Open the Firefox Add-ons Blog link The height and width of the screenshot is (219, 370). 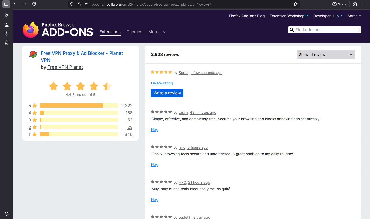click(247, 16)
